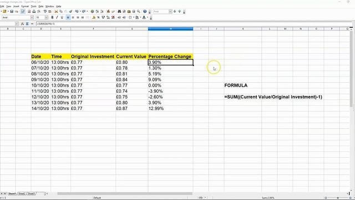The width and height of the screenshot is (355, 200).
Task: Open the Function Wizard icon
Action: [22, 24]
